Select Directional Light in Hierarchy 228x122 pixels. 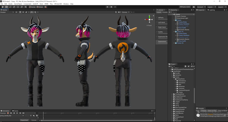click(x=182, y=18)
